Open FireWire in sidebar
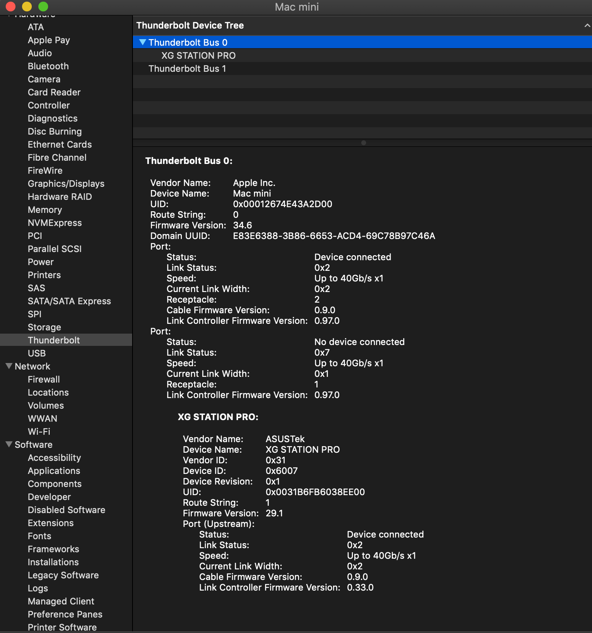The image size is (592, 633). 45,170
